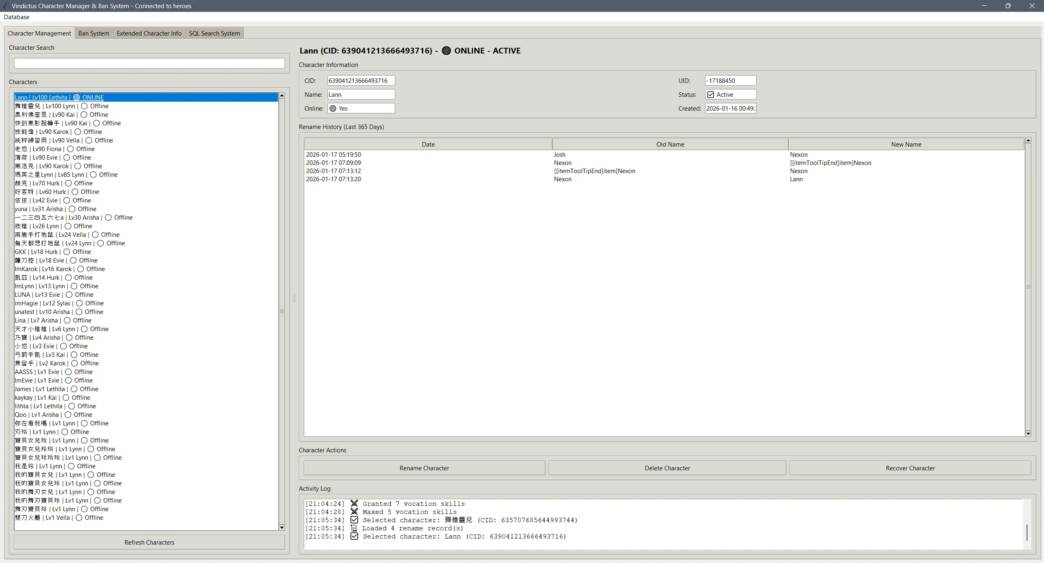The height and width of the screenshot is (563, 1044).
Task: Select the Lann Lv100 Lethita ONLINE row
Action: click(x=146, y=98)
